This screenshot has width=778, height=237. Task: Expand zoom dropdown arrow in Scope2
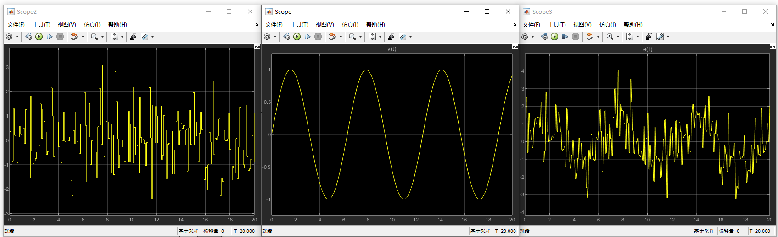click(102, 37)
